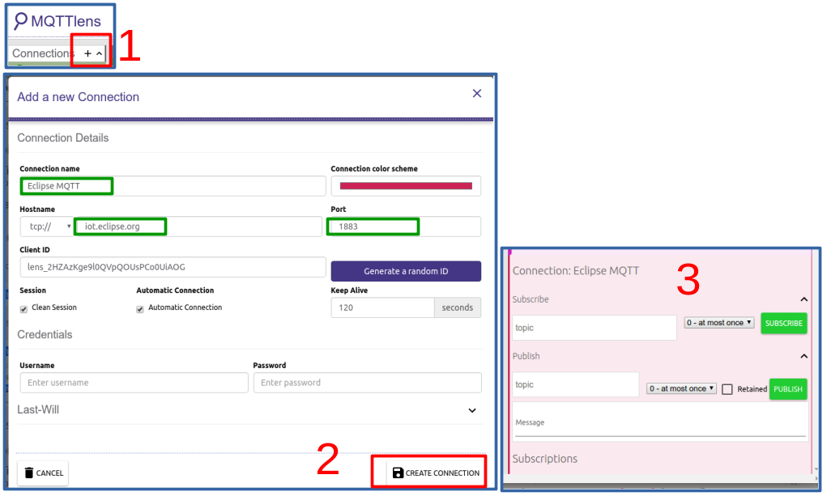Click the green Publish button
Viewport: 827px width, 496px height.
[x=788, y=389]
